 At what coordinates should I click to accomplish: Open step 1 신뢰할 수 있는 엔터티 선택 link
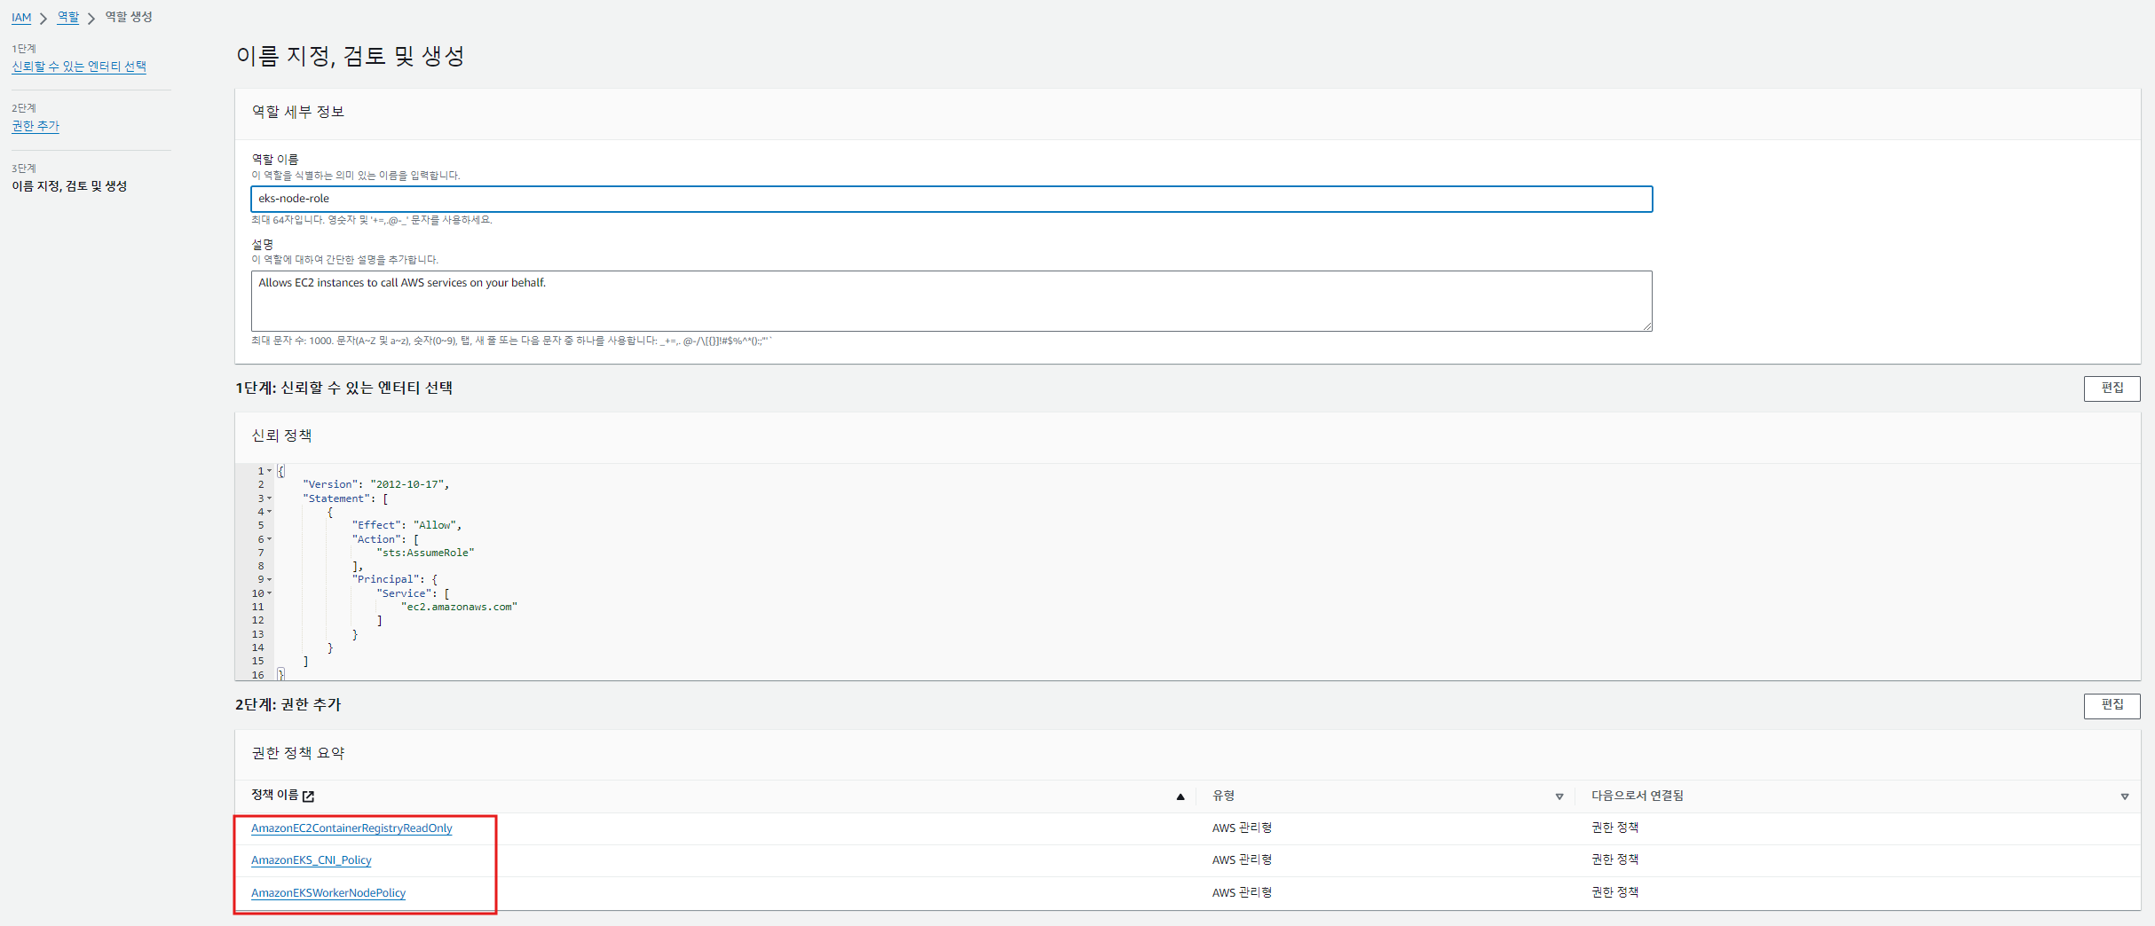(79, 67)
